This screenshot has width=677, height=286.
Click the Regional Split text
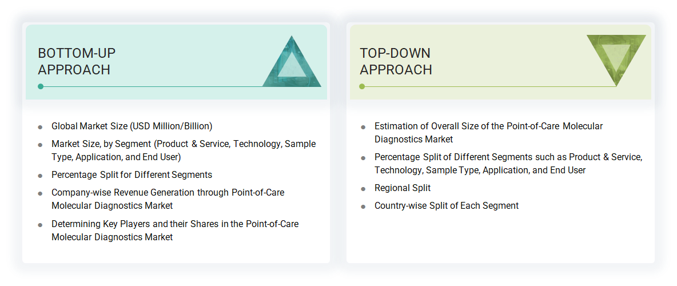[403, 188]
